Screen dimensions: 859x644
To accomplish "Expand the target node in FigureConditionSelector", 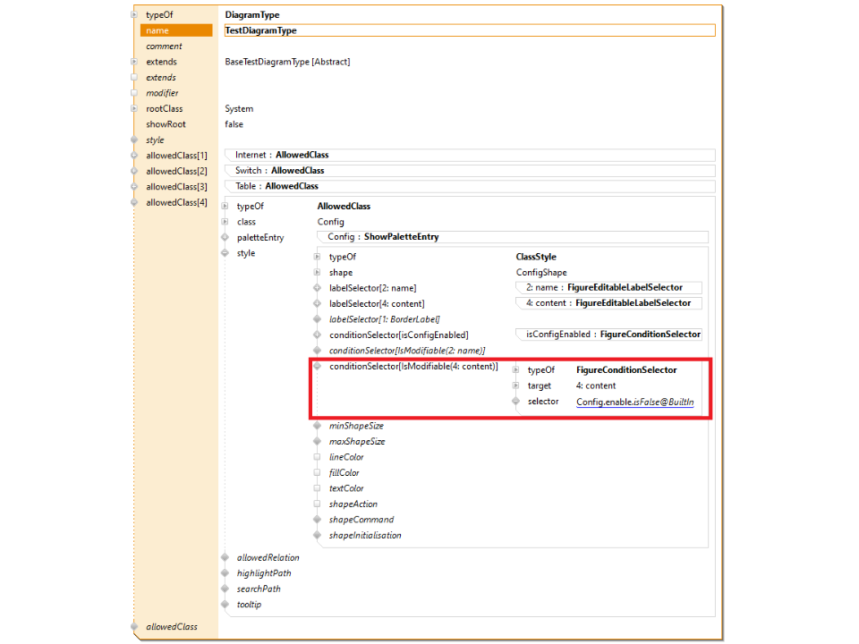I will (x=515, y=386).
